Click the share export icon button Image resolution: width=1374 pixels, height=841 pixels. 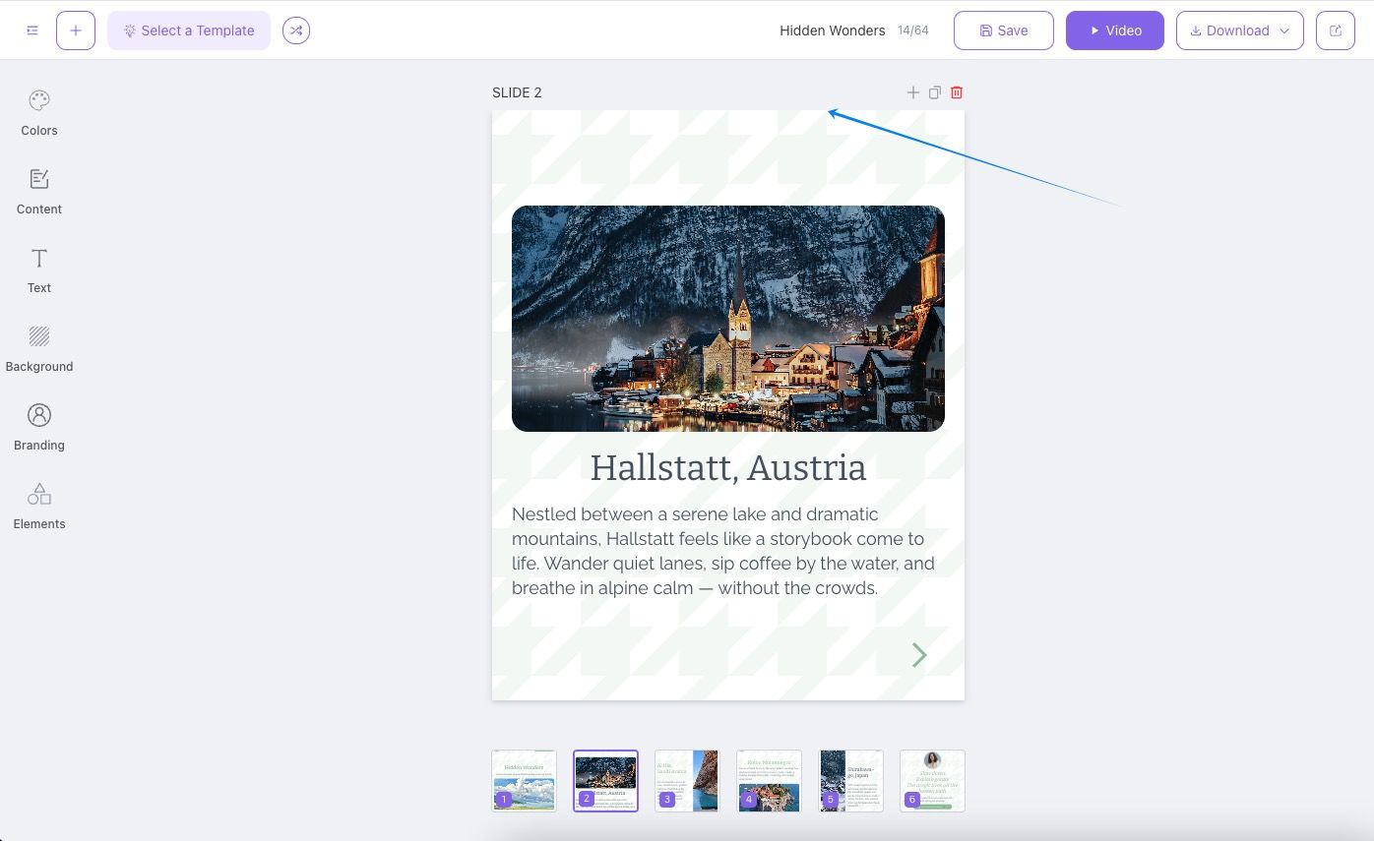tap(1336, 30)
